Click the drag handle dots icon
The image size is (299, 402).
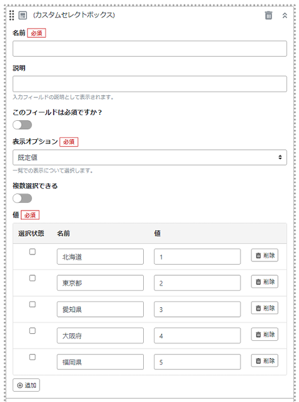11,15
